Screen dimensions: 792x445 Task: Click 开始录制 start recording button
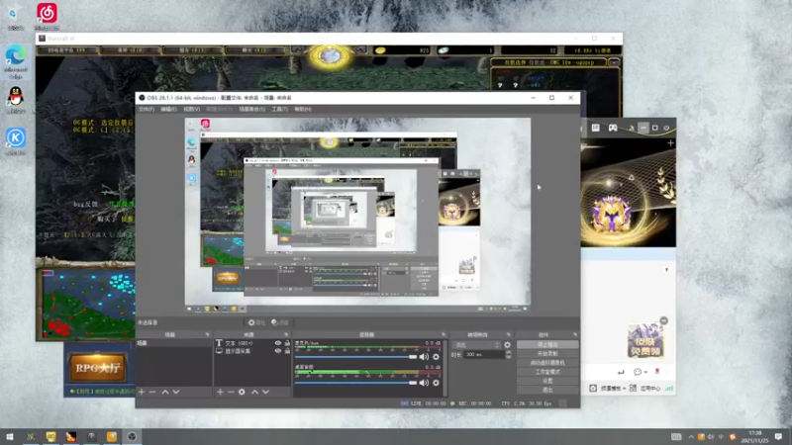click(547, 354)
